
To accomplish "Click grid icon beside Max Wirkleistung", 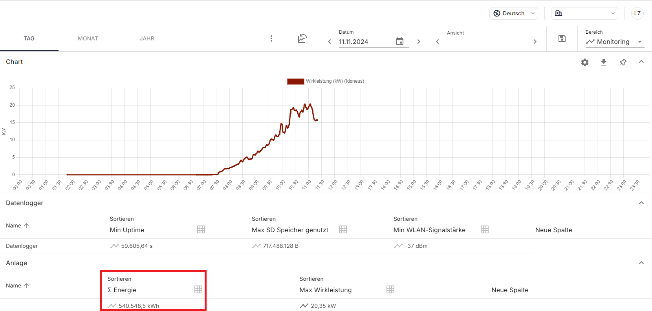I will [x=390, y=289].
